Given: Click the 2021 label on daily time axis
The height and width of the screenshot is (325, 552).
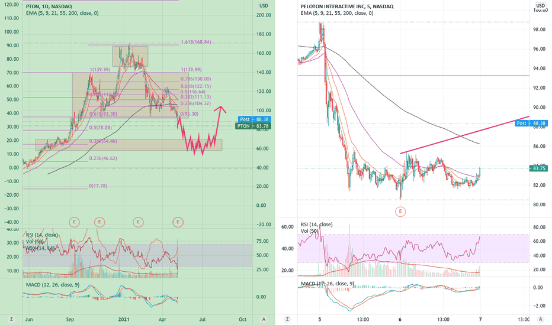Looking at the screenshot, I should click(124, 319).
